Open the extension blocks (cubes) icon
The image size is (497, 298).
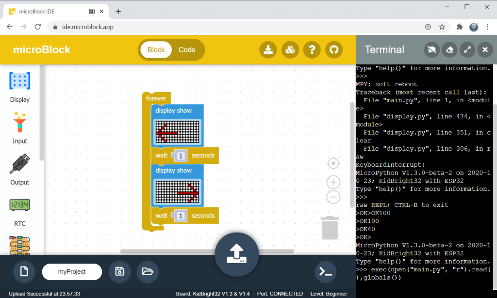[290, 49]
